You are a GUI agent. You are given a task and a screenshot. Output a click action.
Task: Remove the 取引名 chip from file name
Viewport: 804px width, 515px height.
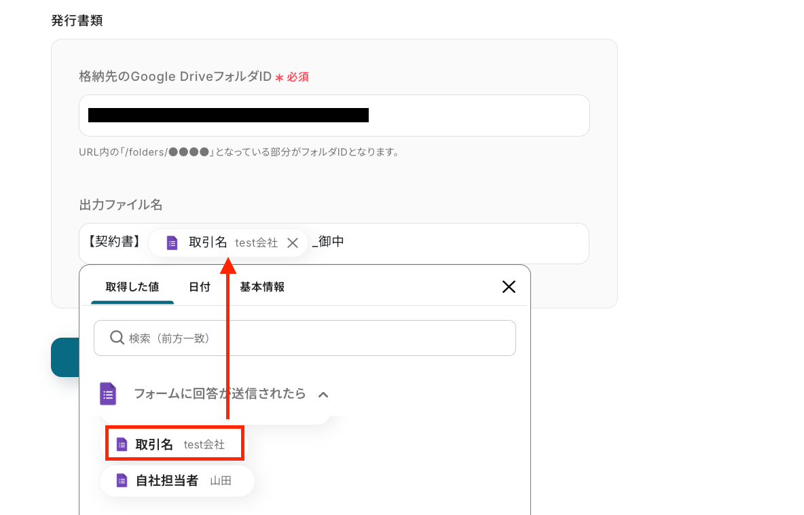[x=292, y=243]
